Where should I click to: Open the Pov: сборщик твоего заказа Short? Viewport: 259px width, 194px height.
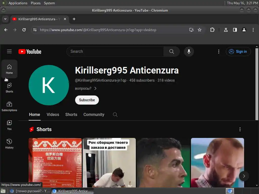pyautogui.click(x=109, y=163)
